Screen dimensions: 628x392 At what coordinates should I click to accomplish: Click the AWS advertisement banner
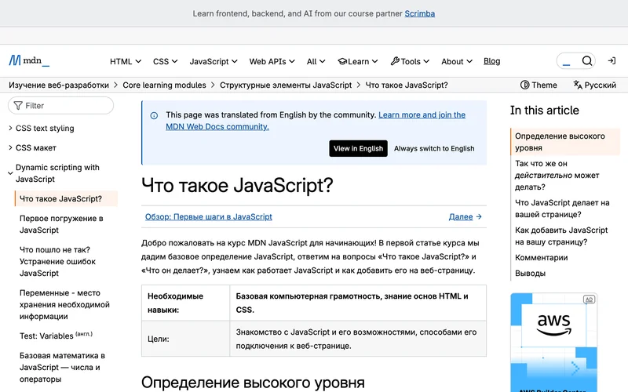[x=554, y=343]
